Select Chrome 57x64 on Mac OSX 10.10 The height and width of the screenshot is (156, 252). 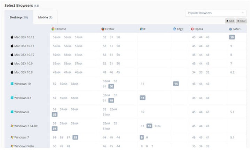(79, 55)
